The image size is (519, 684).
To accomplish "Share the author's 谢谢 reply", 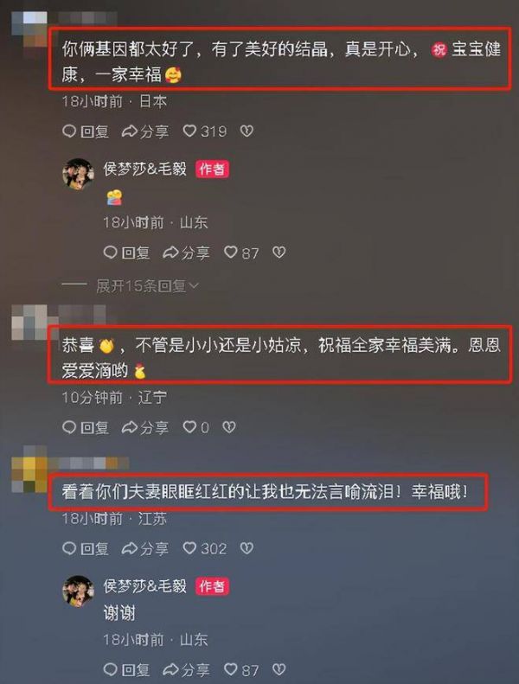I will tap(186, 669).
